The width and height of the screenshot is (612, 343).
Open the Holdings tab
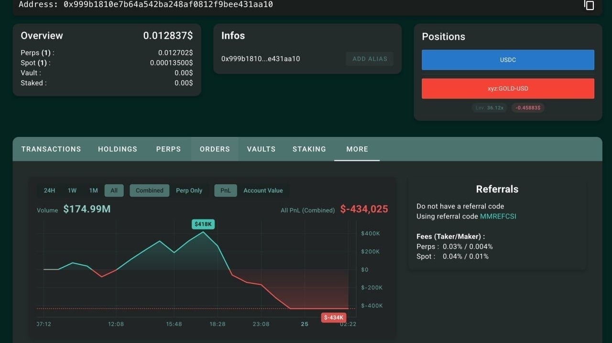pos(118,149)
